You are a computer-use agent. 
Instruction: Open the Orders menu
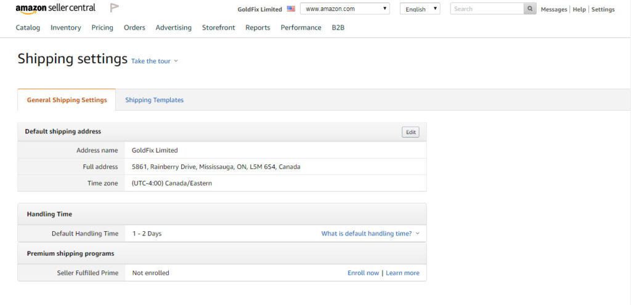(134, 28)
